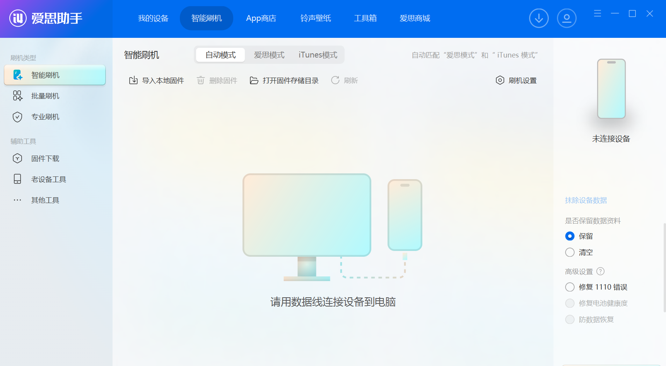Click the user account profile icon

tap(567, 18)
